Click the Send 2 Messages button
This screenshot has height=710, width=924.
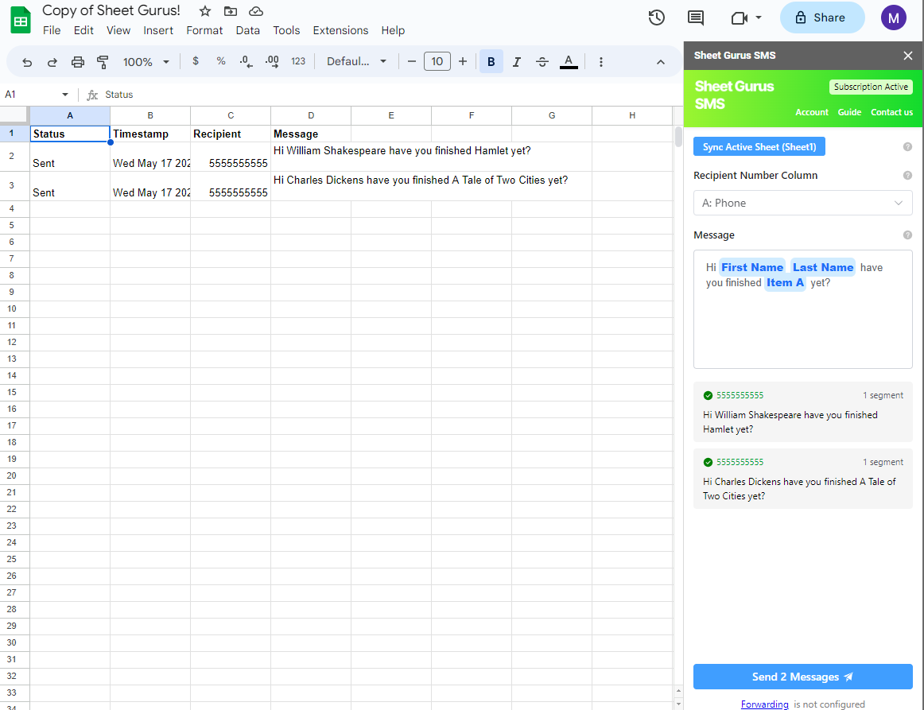tap(802, 677)
